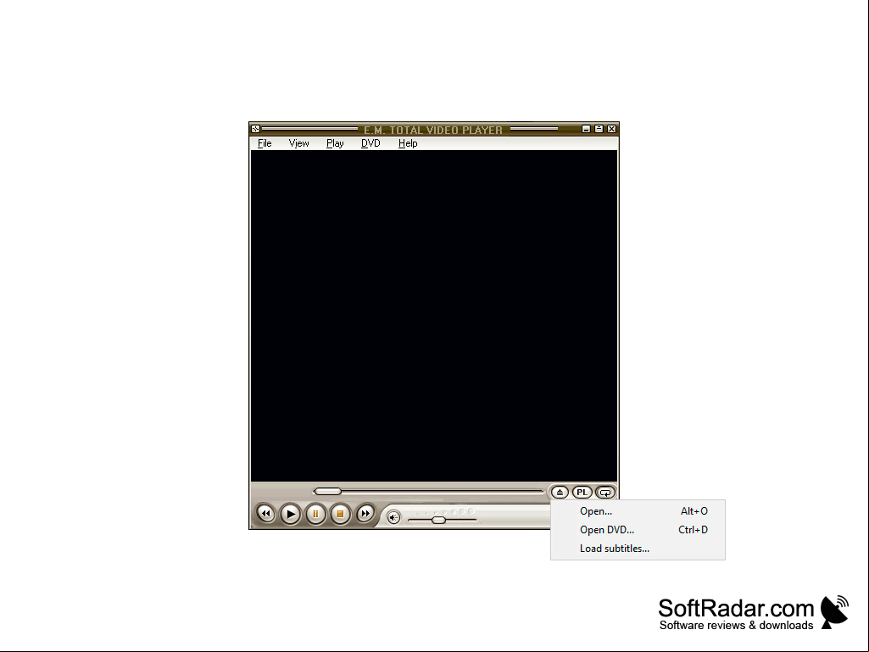
Task: Rewind with the double-left-arrow button
Action: pos(265,514)
